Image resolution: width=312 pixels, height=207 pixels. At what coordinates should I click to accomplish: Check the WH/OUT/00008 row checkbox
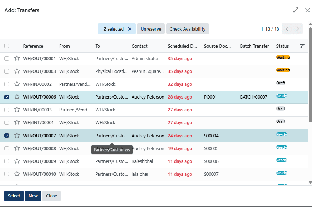coord(6,148)
